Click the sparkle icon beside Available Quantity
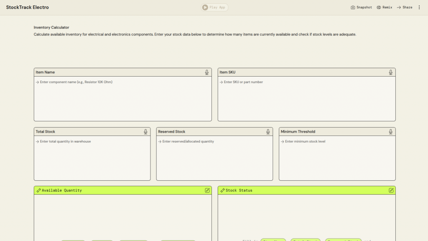The height and width of the screenshot is (241, 428). coord(38,190)
